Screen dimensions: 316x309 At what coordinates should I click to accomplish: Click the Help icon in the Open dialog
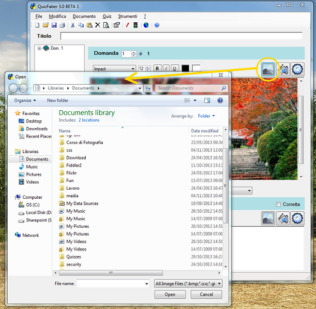coord(220,101)
